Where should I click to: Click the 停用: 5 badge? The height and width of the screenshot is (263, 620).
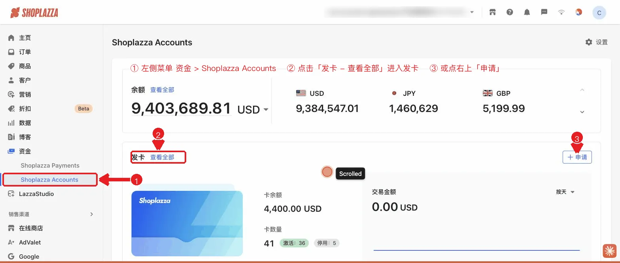(327, 243)
